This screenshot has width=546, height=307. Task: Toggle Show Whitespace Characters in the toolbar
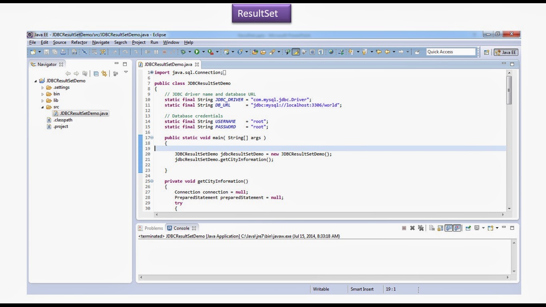320,52
